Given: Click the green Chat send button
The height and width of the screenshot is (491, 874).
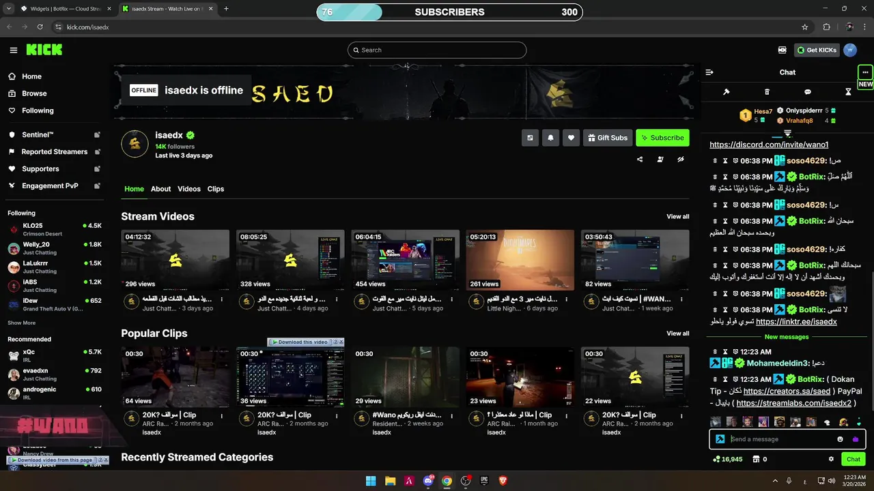Looking at the screenshot, I should (854, 460).
